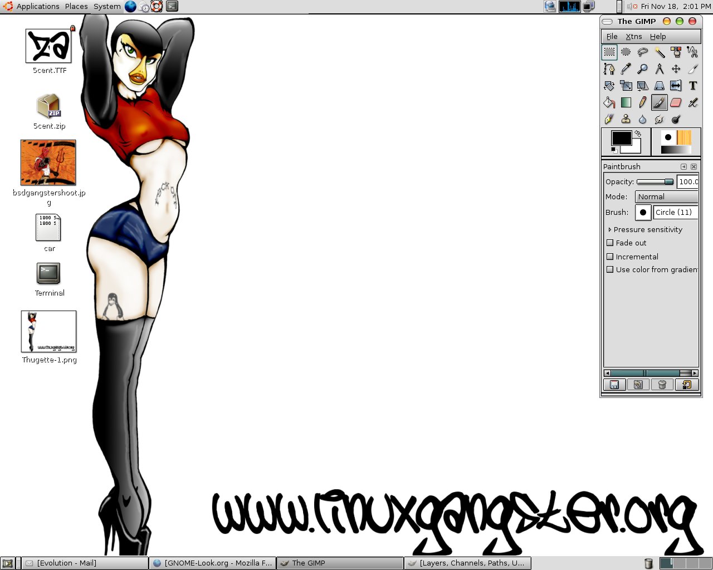Enable the Fade out checkbox
Image resolution: width=713 pixels, height=570 pixels.
pyautogui.click(x=610, y=243)
